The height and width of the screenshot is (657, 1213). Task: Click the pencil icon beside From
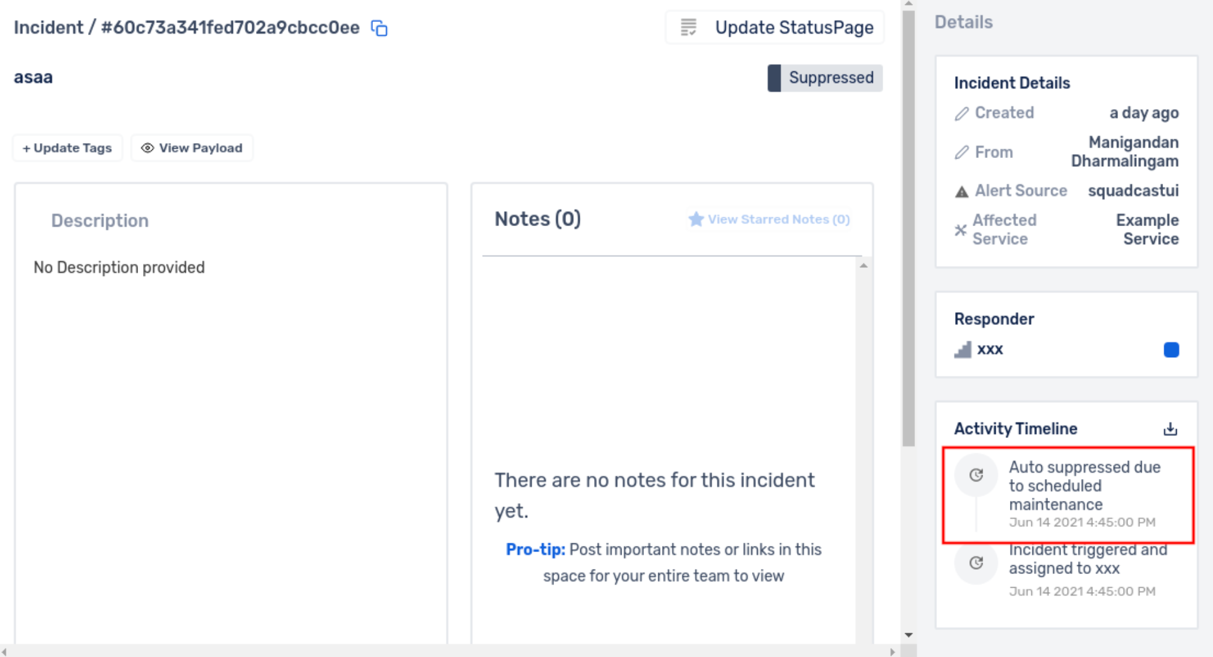click(x=961, y=152)
